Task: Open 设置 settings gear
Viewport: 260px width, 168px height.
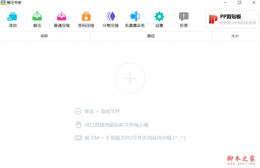Action: coord(159,19)
